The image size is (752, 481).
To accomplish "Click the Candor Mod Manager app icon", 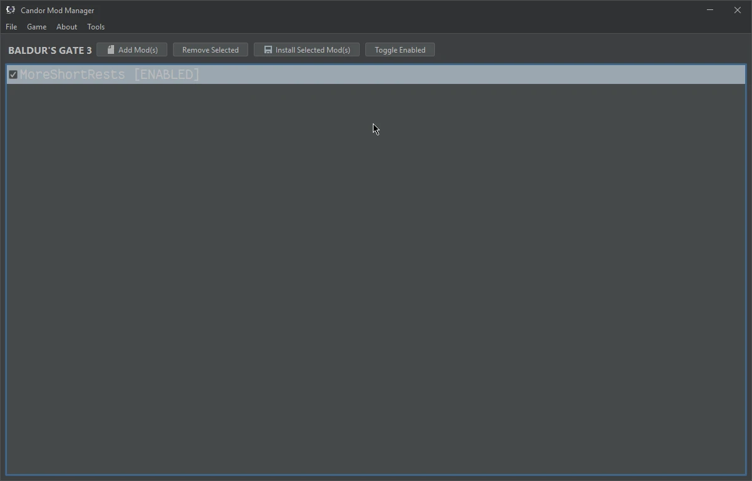I will (x=11, y=10).
